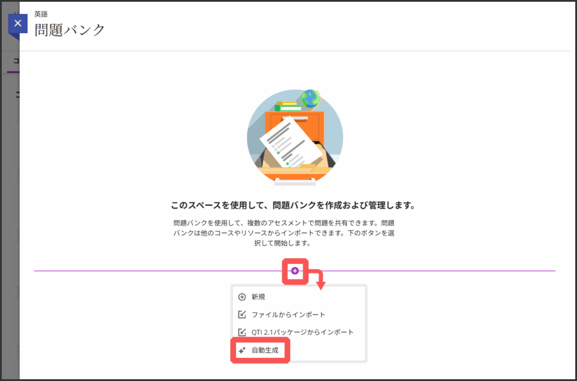The height and width of the screenshot is (381, 577).
Task: Click the import icon beside ファイルからインポート
Action: click(x=242, y=314)
